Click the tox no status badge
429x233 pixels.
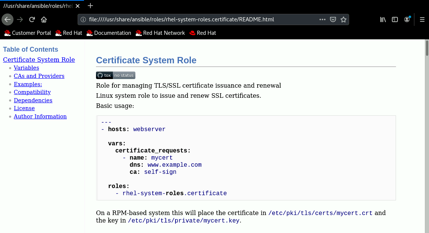click(115, 75)
